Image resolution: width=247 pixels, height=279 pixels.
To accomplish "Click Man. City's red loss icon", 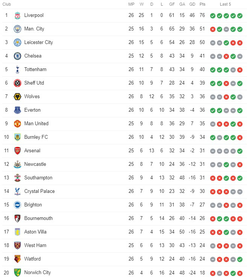I will [x=213, y=29].
